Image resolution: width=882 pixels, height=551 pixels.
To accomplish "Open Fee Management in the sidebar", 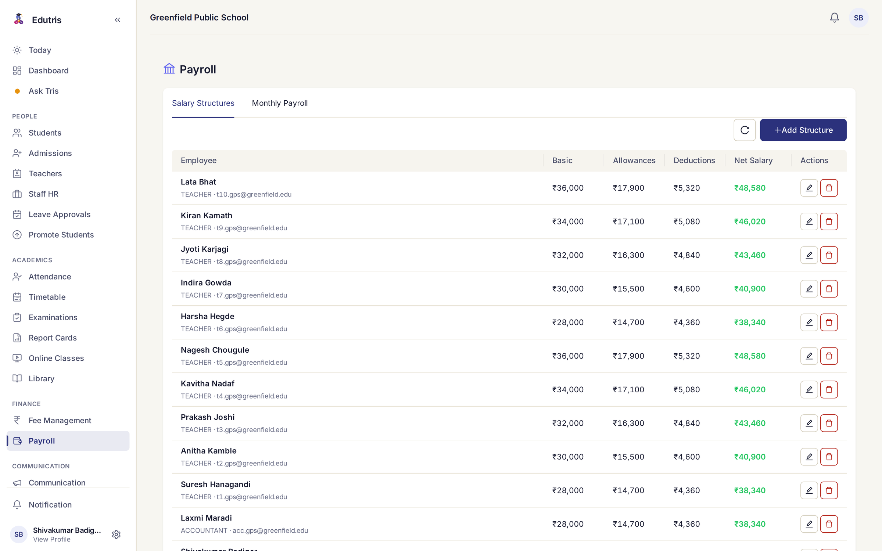I will pyautogui.click(x=68, y=421).
